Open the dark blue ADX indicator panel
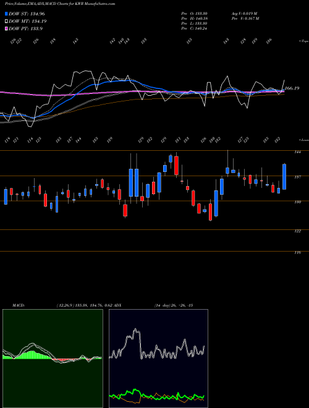Screen dimensions: 309x408 tap(158, 359)
